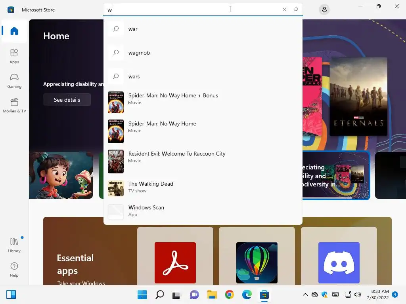Select the 'wars' search suggestion
Image resolution: width=406 pixels, height=304 pixels.
(x=203, y=76)
